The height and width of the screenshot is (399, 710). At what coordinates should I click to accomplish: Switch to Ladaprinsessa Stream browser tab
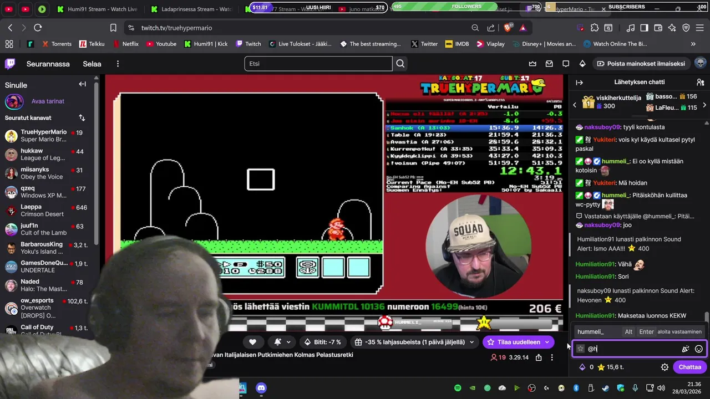(x=192, y=9)
